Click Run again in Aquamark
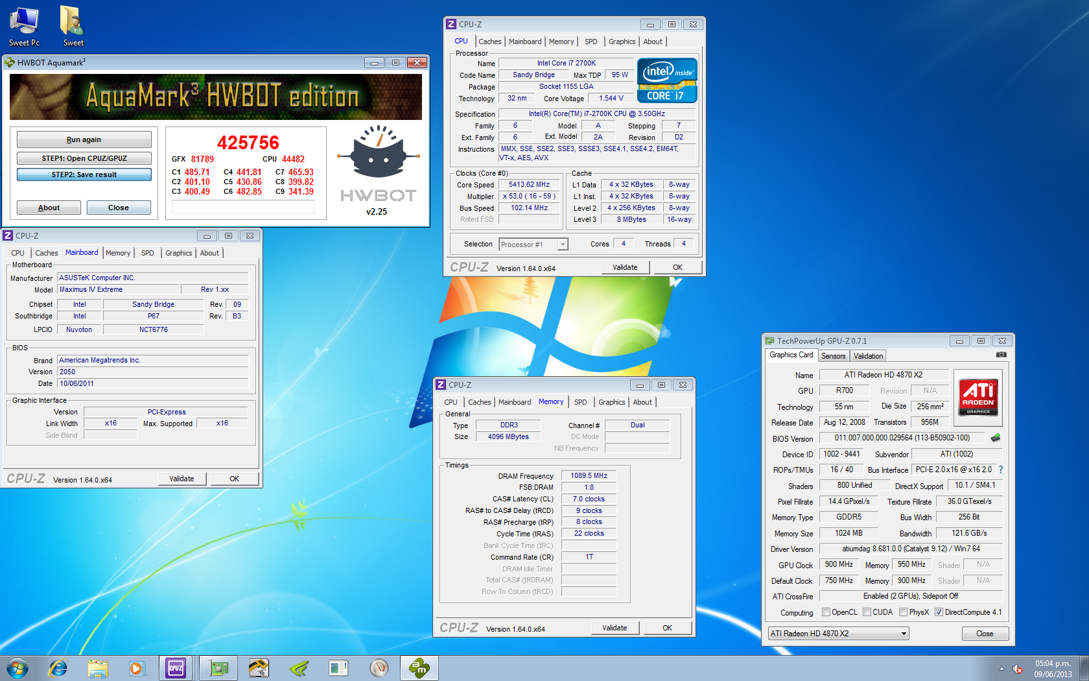This screenshot has height=681, width=1089. click(x=84, y=139)
